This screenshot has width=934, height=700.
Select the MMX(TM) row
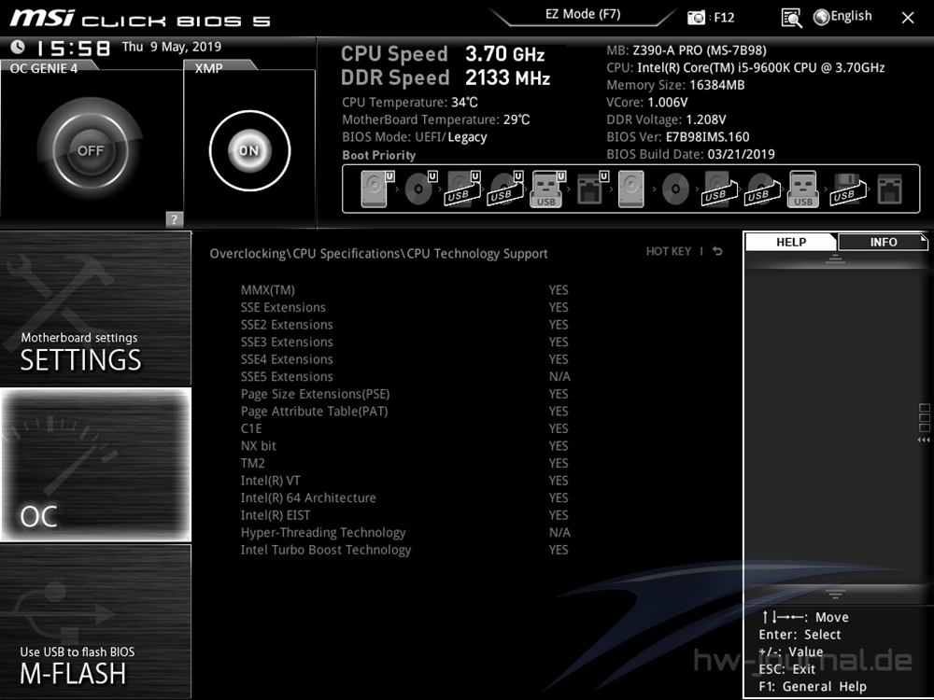click(405, 290)
